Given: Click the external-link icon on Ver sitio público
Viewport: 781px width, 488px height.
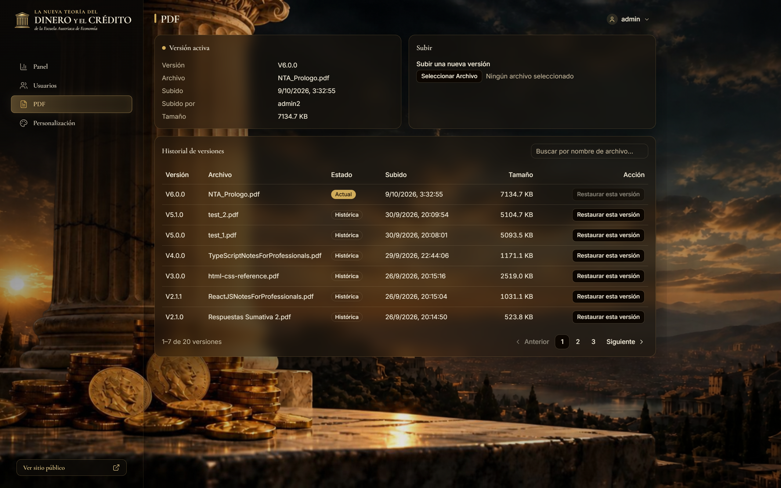Looking at the screenshot, I should click(x=116, y=467).
